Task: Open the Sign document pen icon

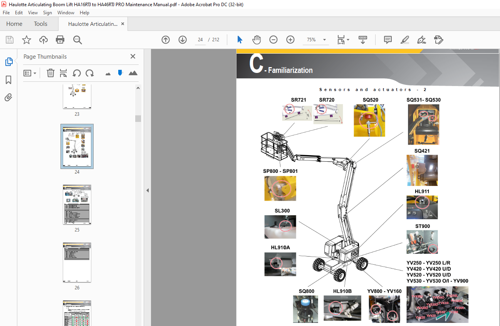Action: (421, 40)
